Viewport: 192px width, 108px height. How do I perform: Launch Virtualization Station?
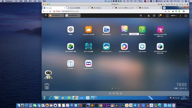(x=160, y=46)
